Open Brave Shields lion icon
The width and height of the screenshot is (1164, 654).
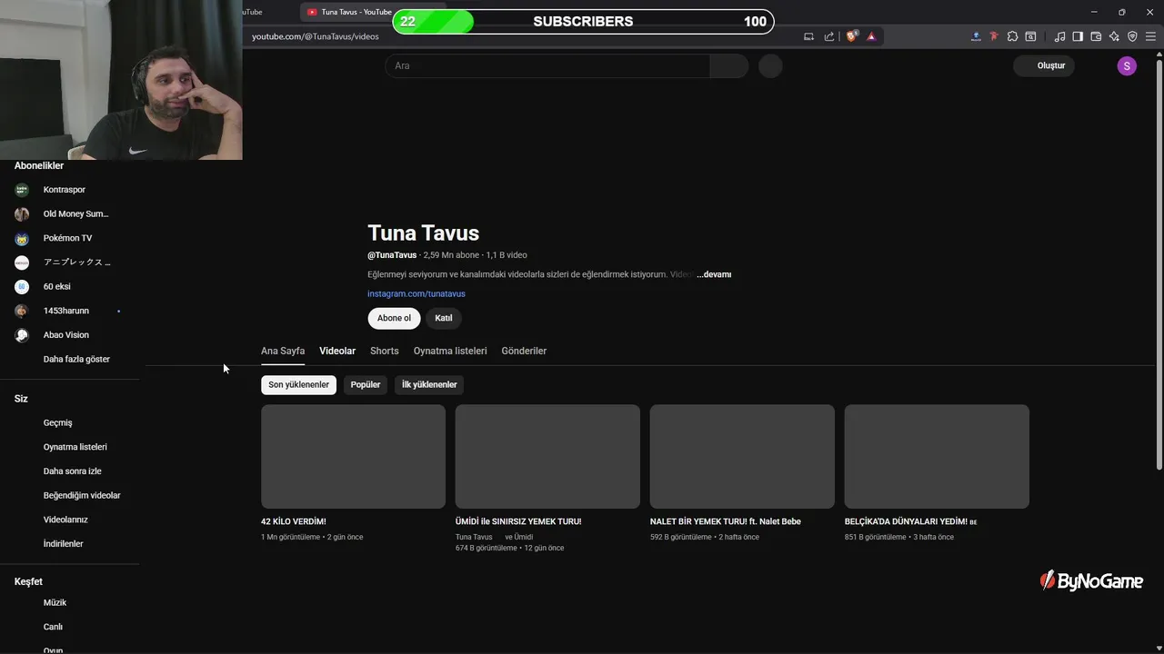point(852,36)
